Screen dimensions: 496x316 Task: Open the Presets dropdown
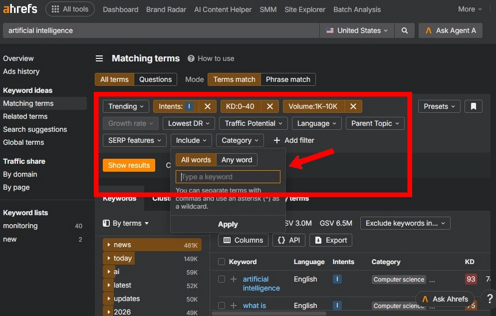pyautogui.click(x=439, y=106)
